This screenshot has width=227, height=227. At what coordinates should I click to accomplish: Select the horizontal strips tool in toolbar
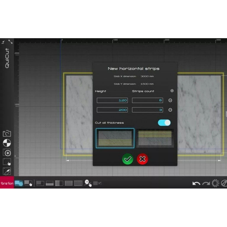pos(69,183)
